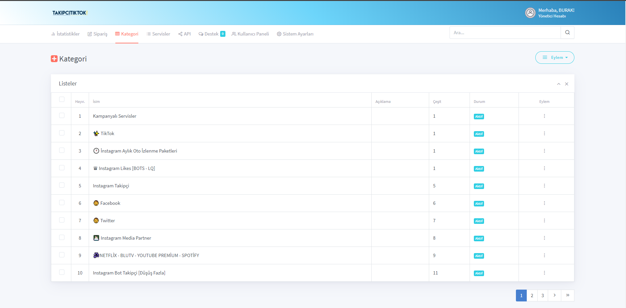Focus the Ara... search field
Image resolution: width=626 pixels, height=308 pixels.
(x=505, y=33)
